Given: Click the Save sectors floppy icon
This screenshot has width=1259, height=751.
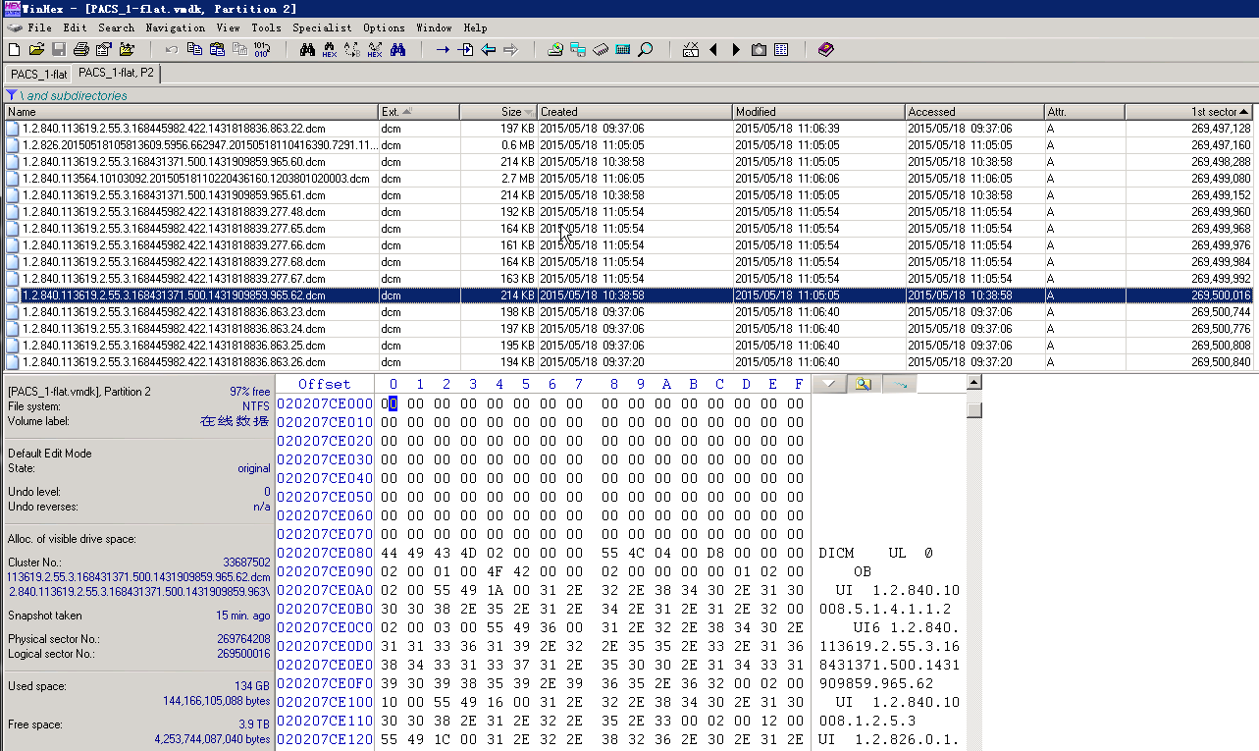Looking at the screenshot, I should [x=59, y=49].
